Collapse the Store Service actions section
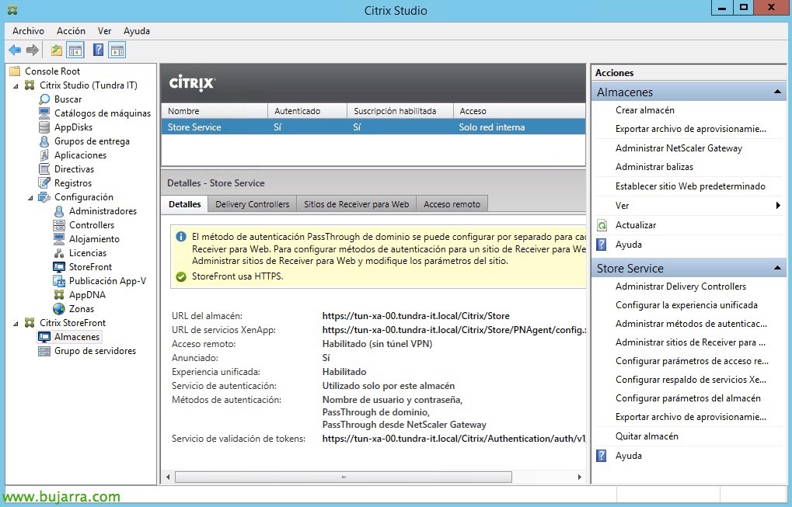 (777, 268)
